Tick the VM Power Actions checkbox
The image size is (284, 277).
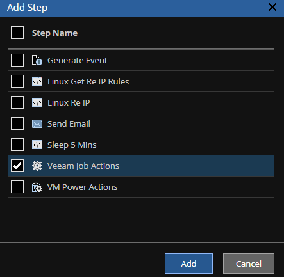click(17, 187)
